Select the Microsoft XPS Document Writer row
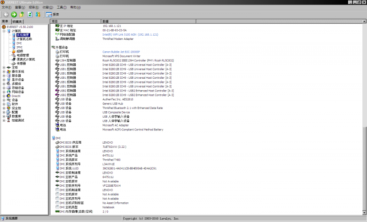The width and height of the screenshot is (367, 222). 121,56
